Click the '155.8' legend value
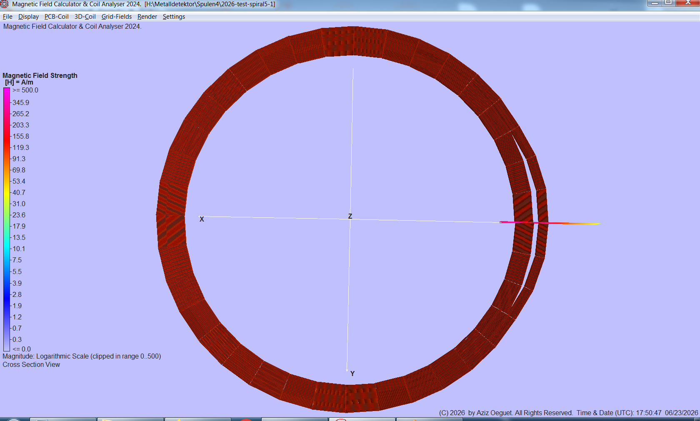The height and width of the screenshot is (421, 700). (x=21, y=136)
